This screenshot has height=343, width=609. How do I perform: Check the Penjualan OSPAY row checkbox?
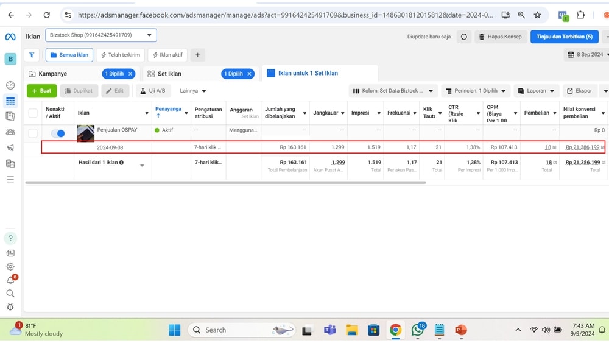(33, 133)
